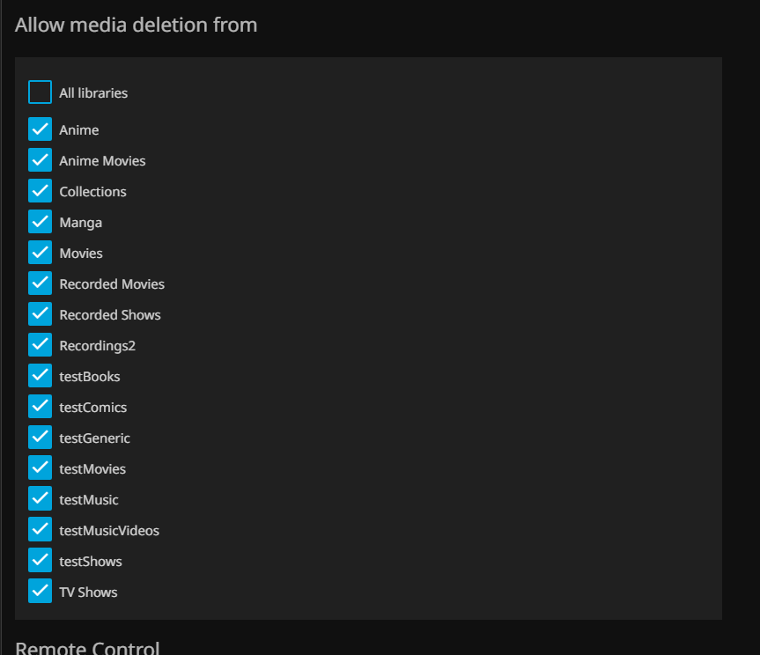The image size is (760, 655).
Task: Click the All libraries label text
Action: pyautogui.click(x=93, y=92)
